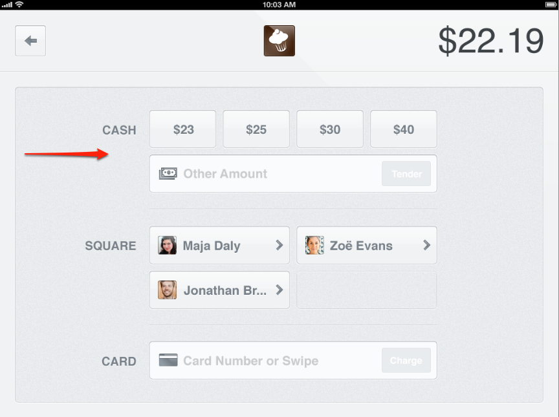
Task: Tap the back arrow button
Action: click(x=30, y=41)
